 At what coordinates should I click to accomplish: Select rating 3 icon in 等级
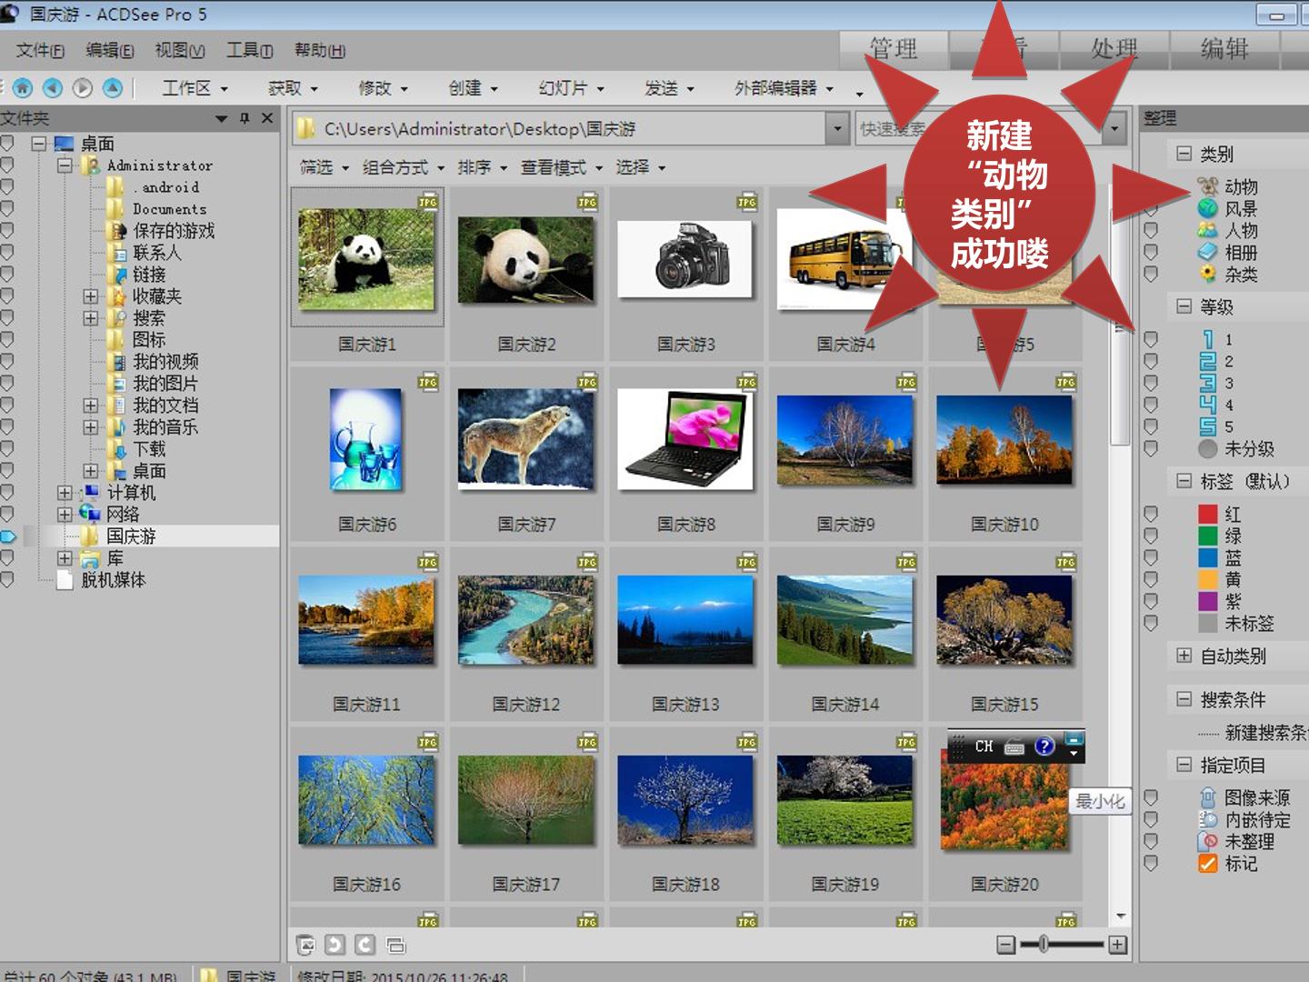(1207, 383)
